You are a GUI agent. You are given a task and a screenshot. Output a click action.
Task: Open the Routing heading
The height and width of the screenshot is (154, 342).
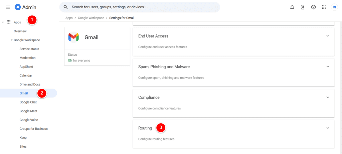(x=145, y=128)
